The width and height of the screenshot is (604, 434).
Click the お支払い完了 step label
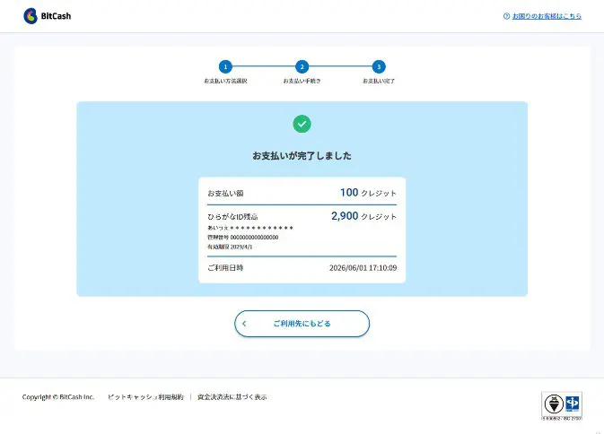coord(379,81)
